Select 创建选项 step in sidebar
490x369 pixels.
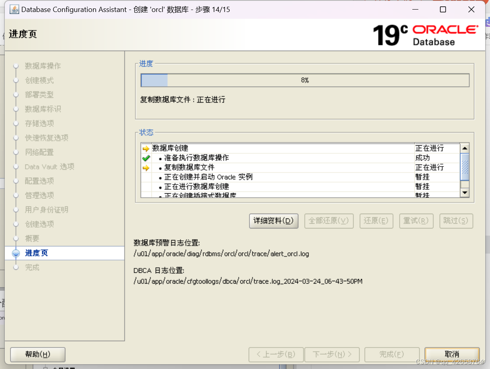(39, 224)
